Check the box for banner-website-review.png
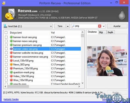 point(6,53)
